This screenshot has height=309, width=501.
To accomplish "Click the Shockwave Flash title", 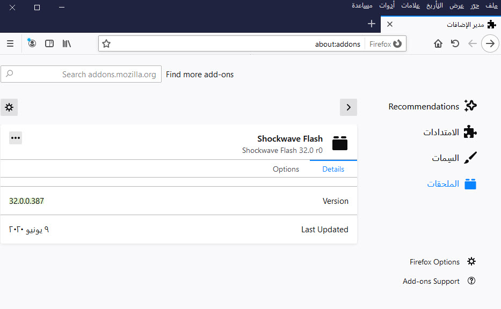I will point(290,138).
